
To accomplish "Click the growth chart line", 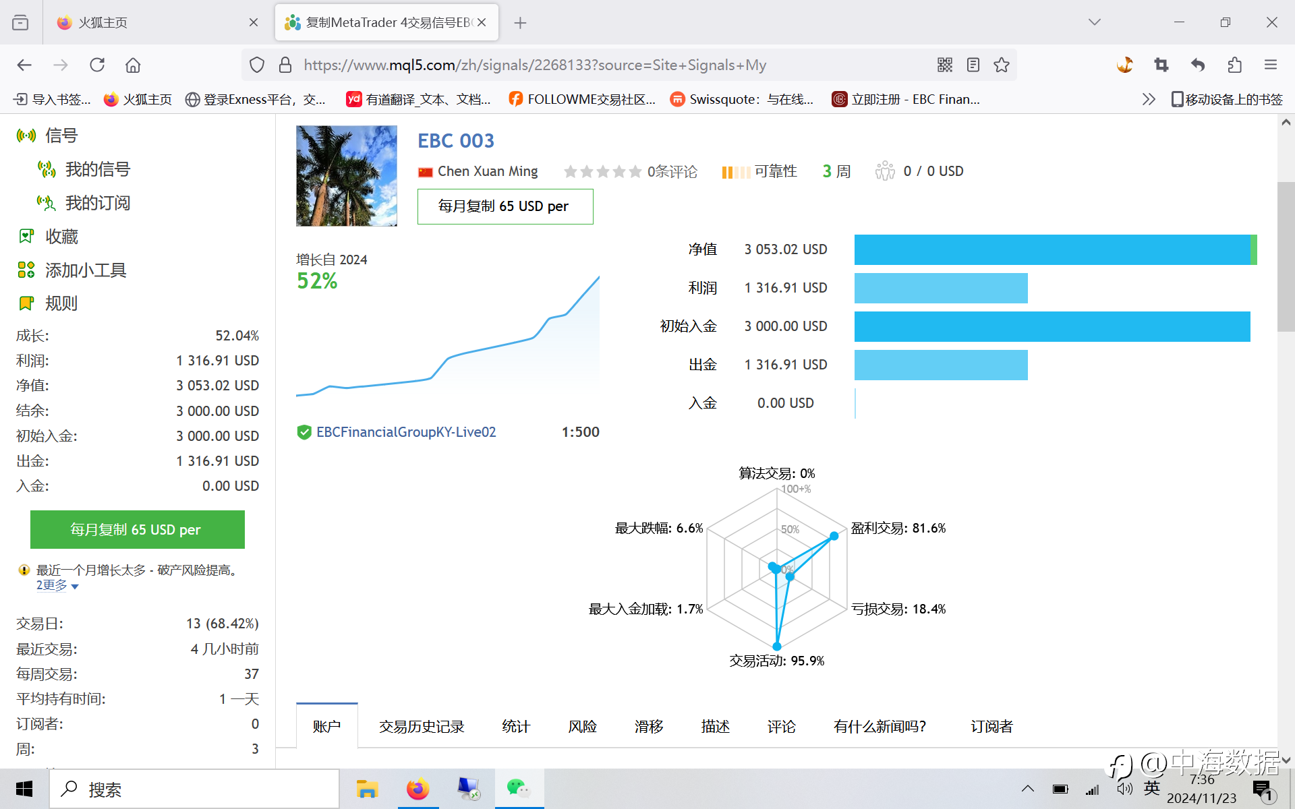I will pos(448,335).
